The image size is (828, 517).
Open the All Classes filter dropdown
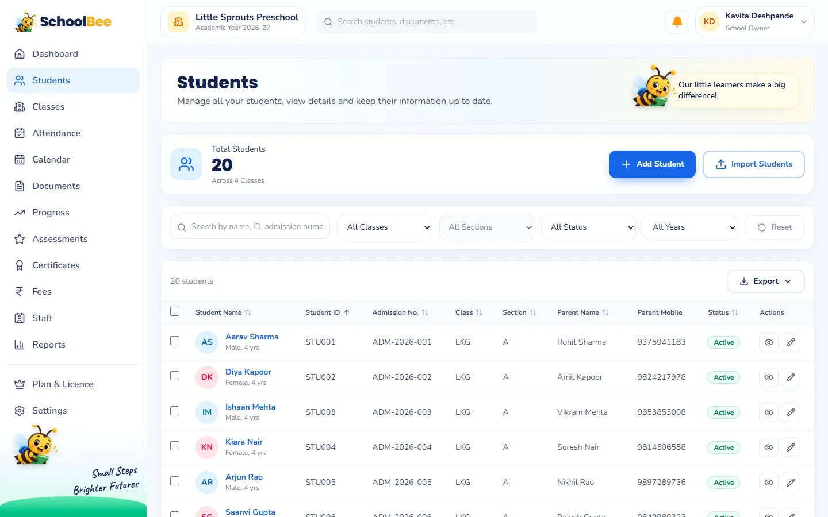(x=385, y=227)
